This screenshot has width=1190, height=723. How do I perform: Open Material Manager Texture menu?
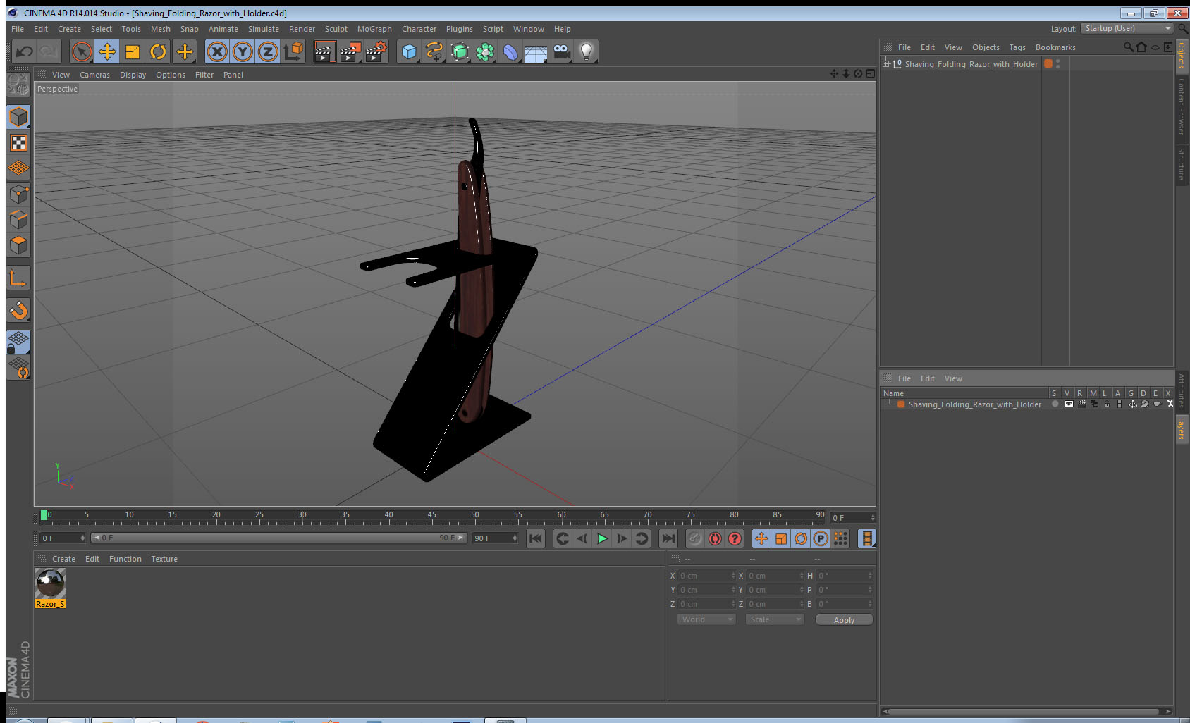point(164,559)
